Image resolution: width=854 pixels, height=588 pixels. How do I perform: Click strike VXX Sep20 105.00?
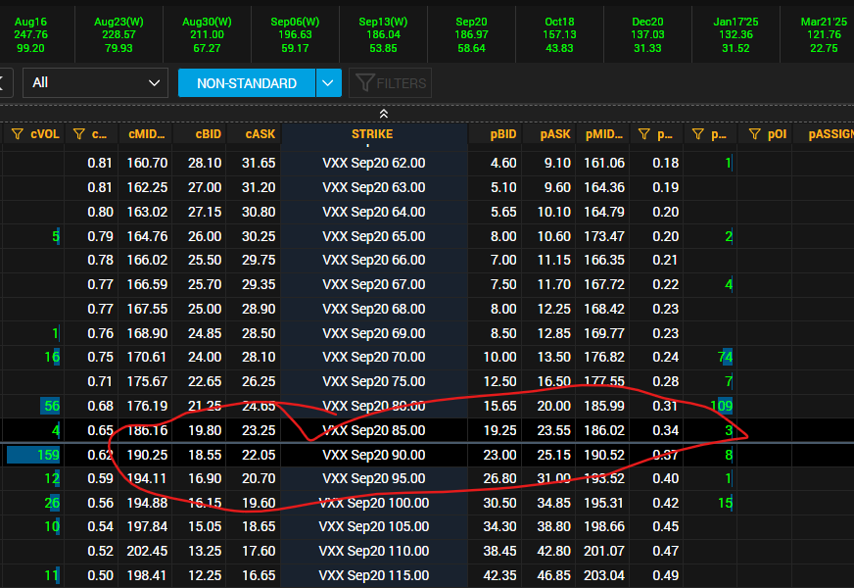pyautogui.click(x=374, y=527)
